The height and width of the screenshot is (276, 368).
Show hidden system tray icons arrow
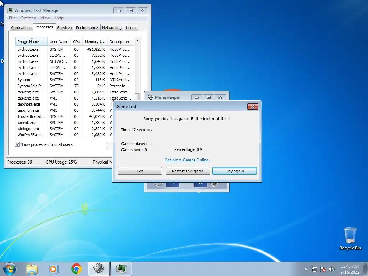pos(305,269)
